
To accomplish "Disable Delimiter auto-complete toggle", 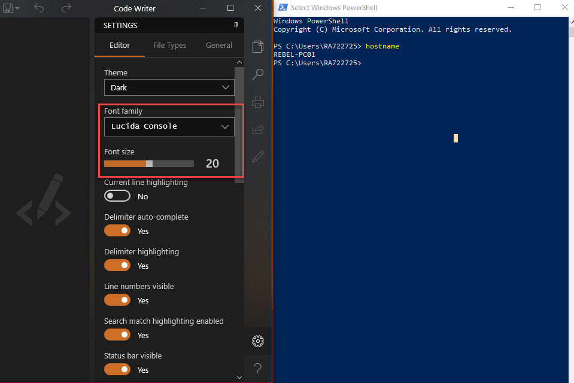I will tap(117, 231).
